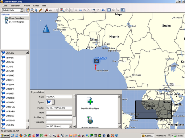Viewport: 185px width, 138px height.
Task: Select waypoint WALMFC in the list
Action: click(x=13, y=89)
